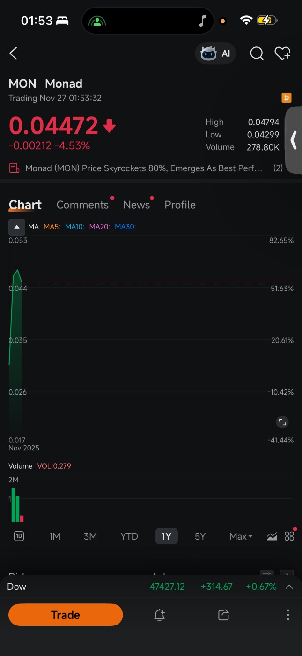Collapse the MA indicator toggle arrow
The height and width of the screenshot is (656, 302).
pyautogui.click(x=17, y=227)
